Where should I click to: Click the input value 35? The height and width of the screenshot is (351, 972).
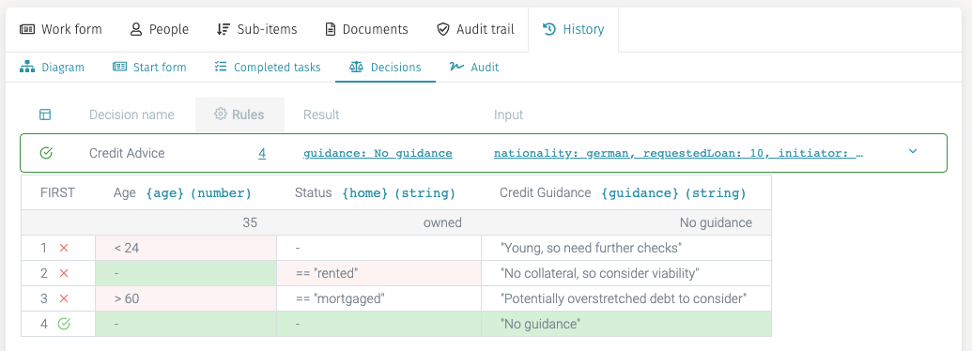[x=250, y=222]
